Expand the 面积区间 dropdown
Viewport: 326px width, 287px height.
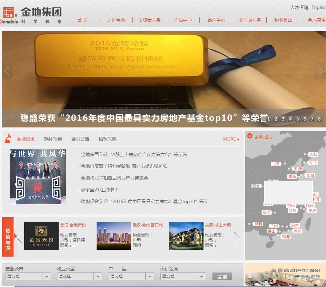(x=183, y=277)
